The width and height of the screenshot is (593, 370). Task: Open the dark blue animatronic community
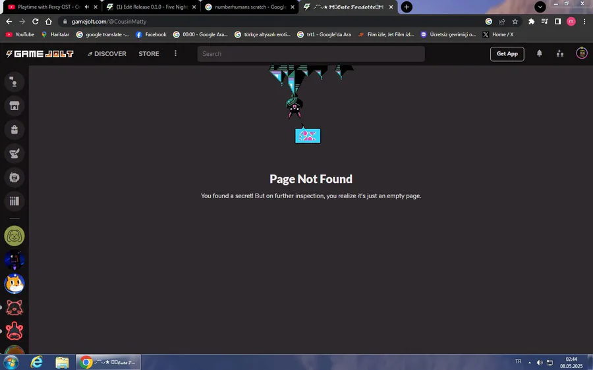pyautogui.click(x=14, y=259)
